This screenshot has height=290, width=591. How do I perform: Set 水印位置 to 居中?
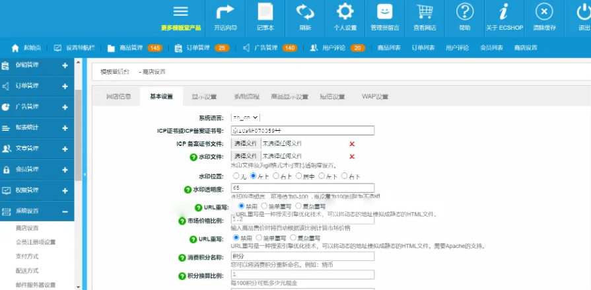[x=298, y=176]
